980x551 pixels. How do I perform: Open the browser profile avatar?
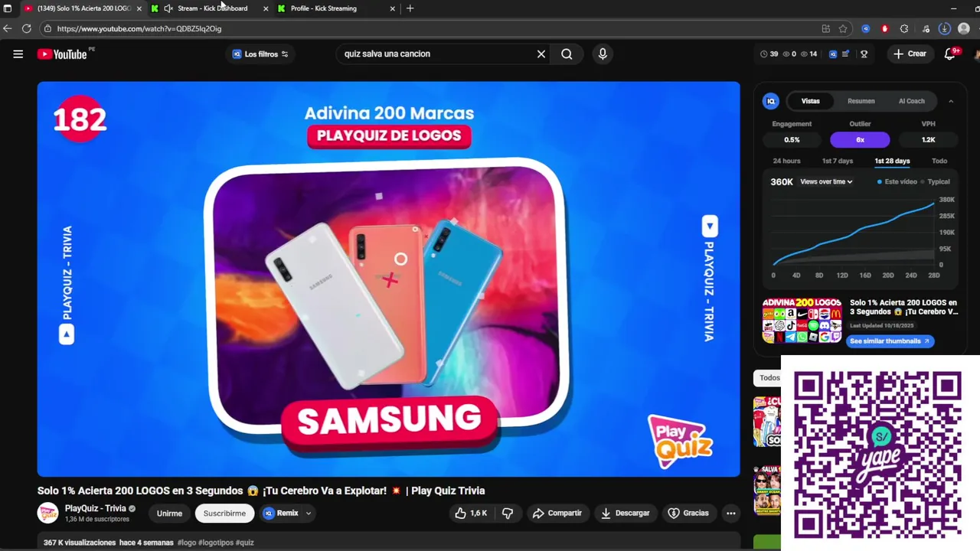[964, 29]
